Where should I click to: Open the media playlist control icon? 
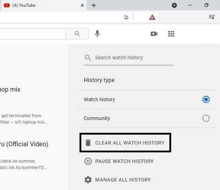(212, 17)
